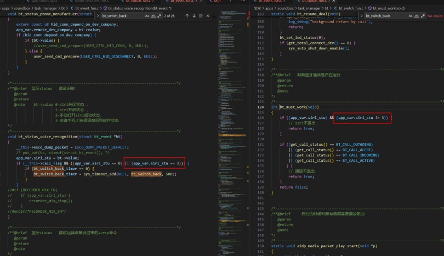Viewport: 444px width, 256px height.
Task: Click bt_set_led_status(0) call
Action: (302, 38)
